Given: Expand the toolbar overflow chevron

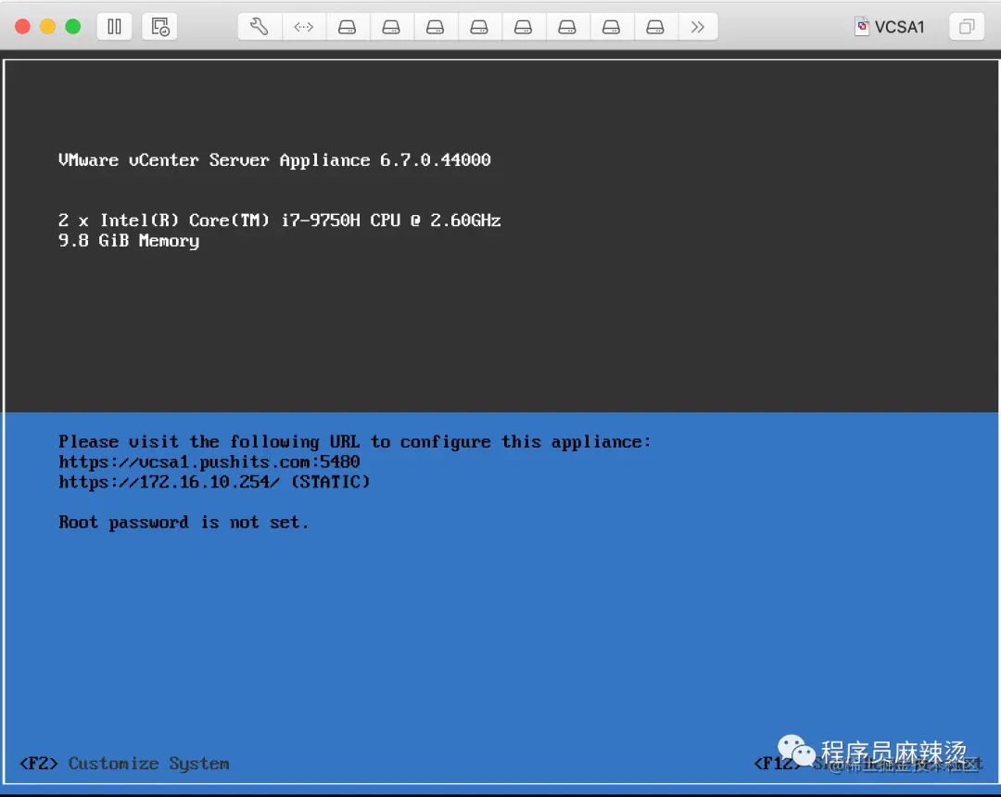Looking at the screenshot, I should [x=698, y=27].
